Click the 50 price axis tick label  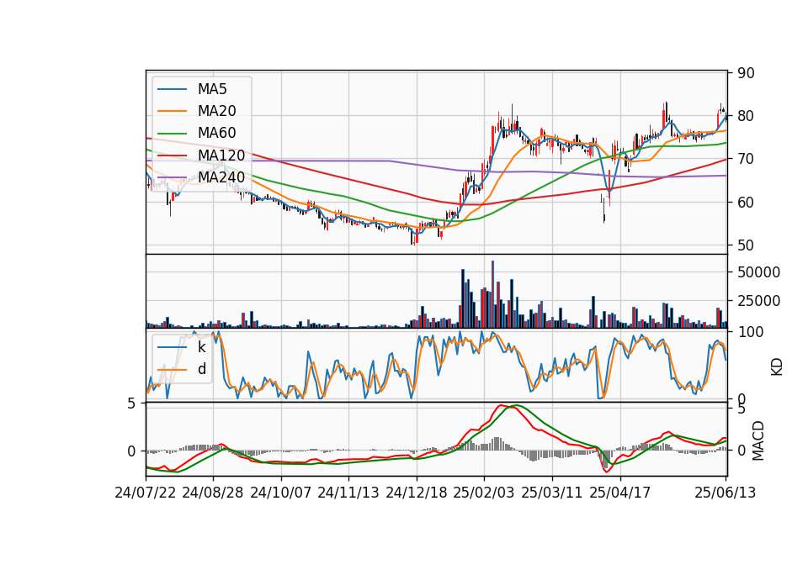tap(746, 245)
